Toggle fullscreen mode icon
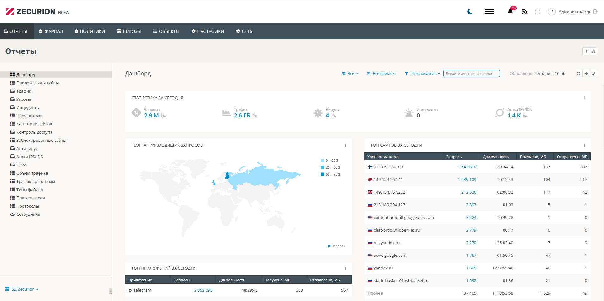This screenshot has width=604, height=301. click(x=538, y=12)
